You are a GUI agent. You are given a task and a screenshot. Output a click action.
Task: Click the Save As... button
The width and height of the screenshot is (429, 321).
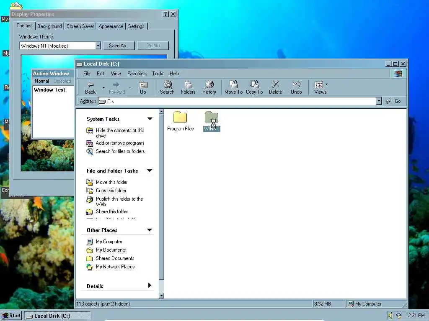point(119,46)
